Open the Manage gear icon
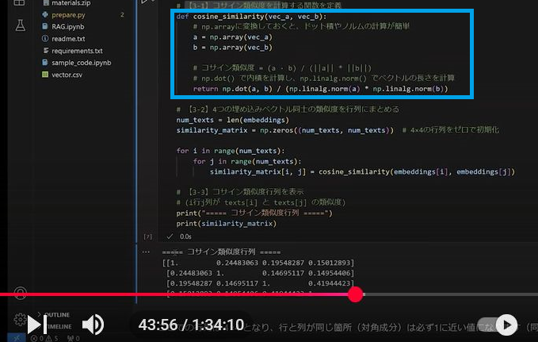 point(20,320)
